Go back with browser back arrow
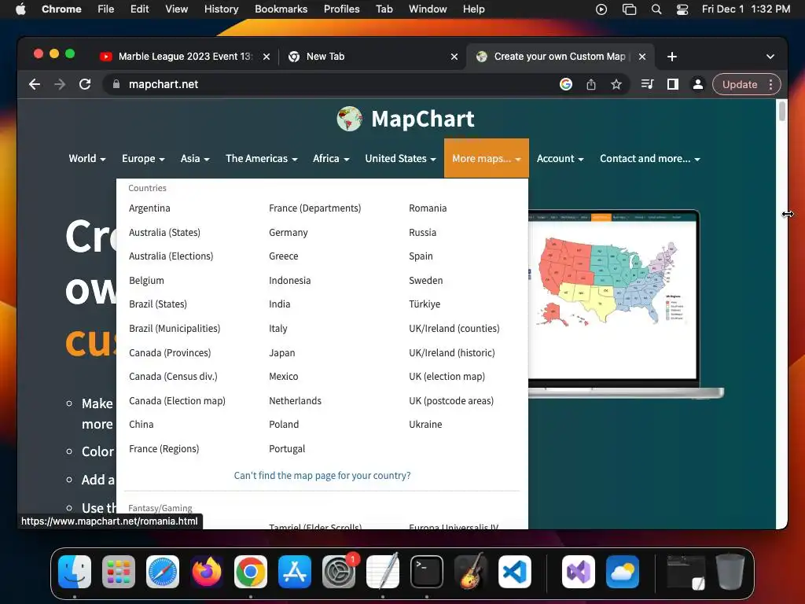This screenshot has height=604, width=805. tap(35, 84)
